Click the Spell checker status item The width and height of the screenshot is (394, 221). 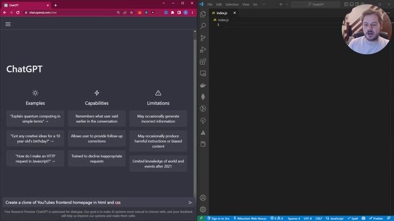click(353, 219)
